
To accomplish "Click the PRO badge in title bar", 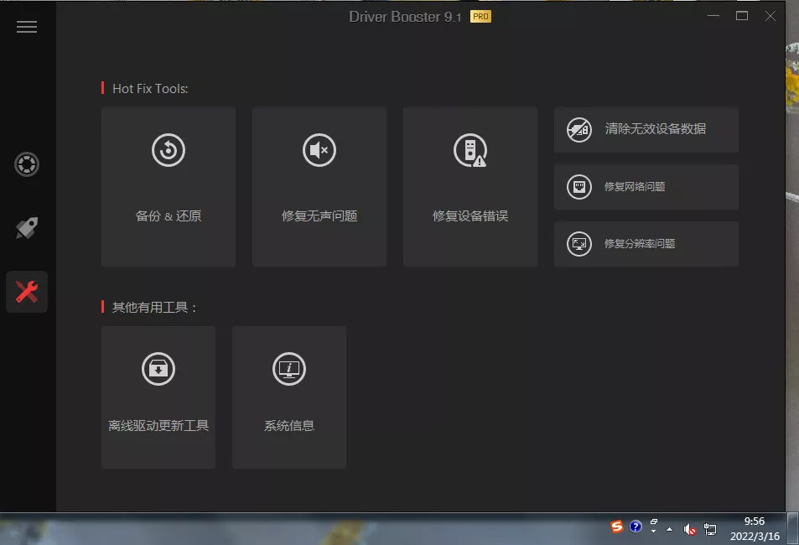I will (480, 17).
